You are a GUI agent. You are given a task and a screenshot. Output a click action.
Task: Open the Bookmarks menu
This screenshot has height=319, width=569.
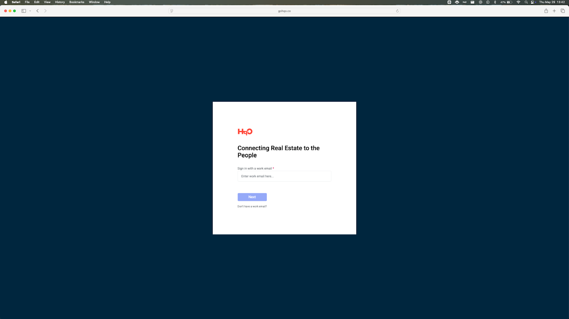76,2
